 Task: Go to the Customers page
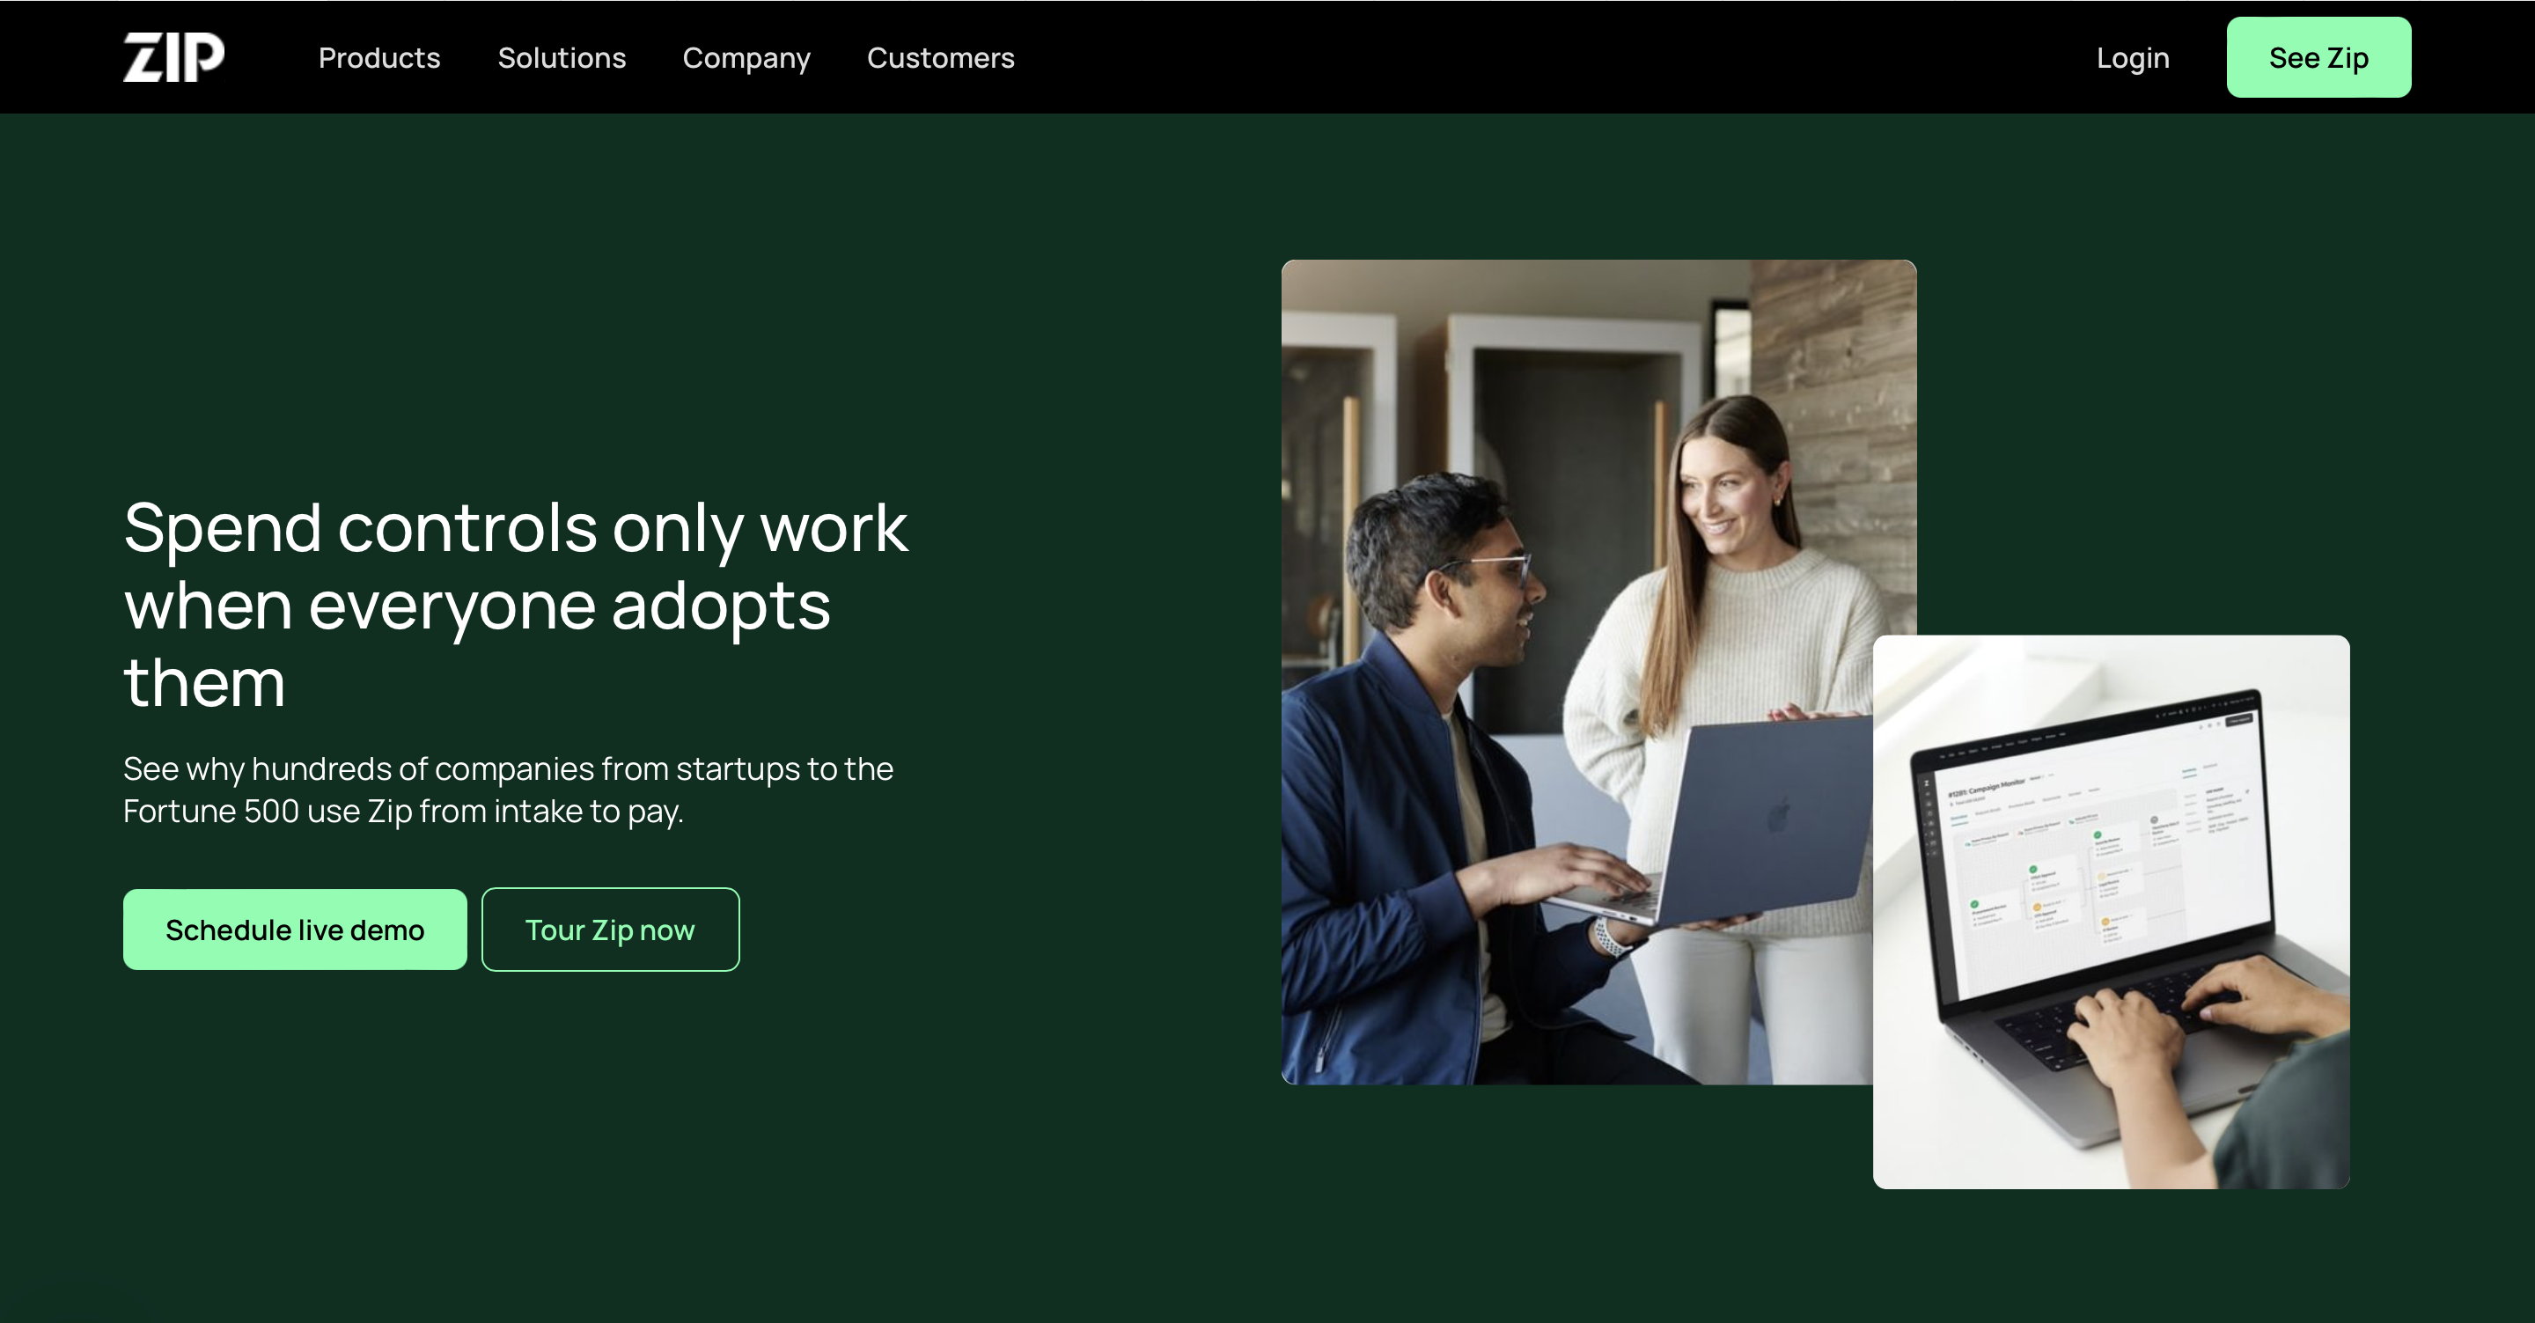940,57
